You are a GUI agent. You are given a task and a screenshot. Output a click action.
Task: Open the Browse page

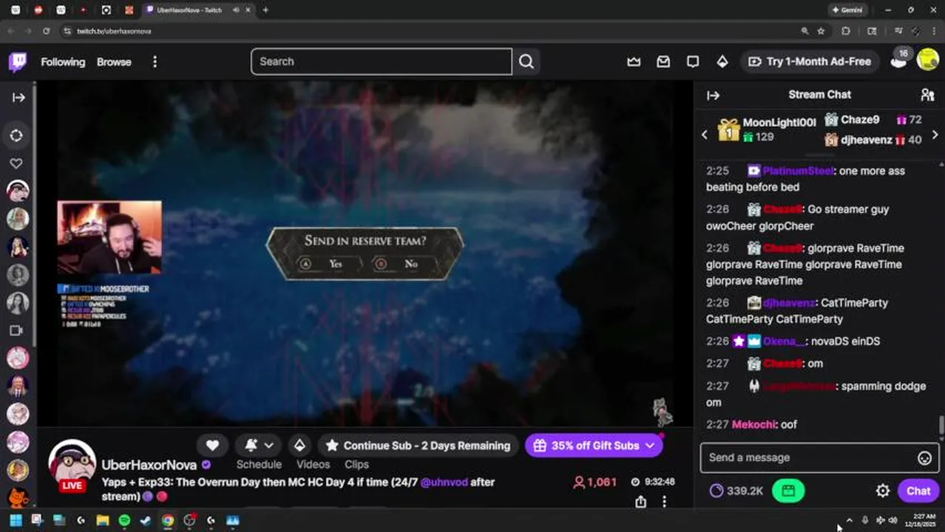coord(114,61)
